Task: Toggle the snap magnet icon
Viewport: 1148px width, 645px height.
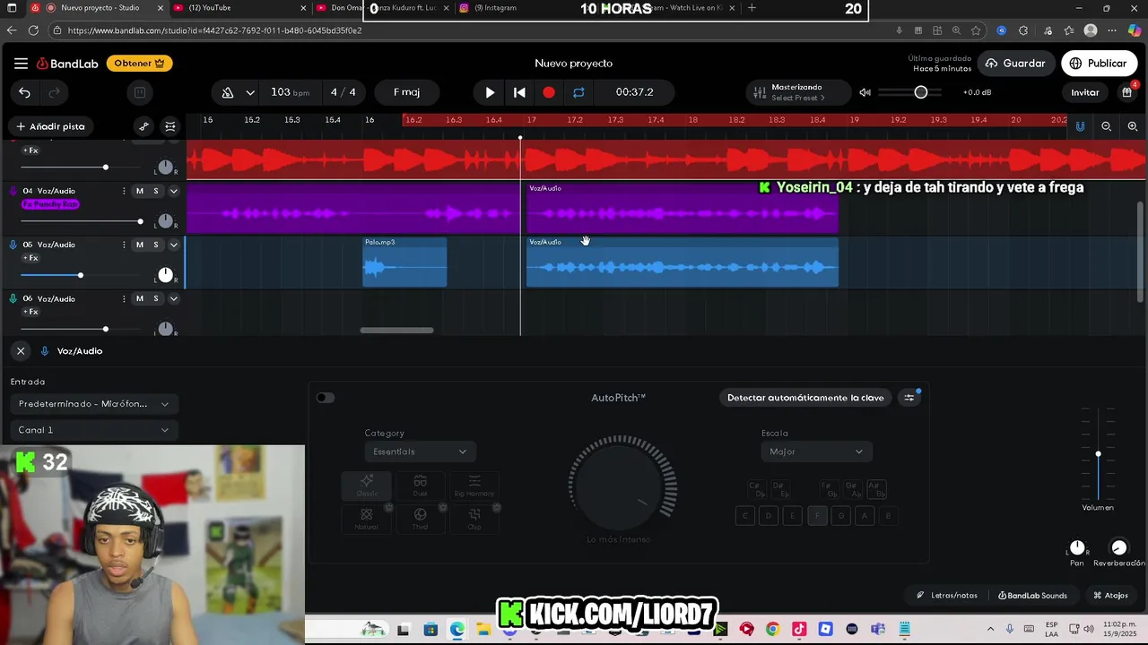Action: 1080,126
